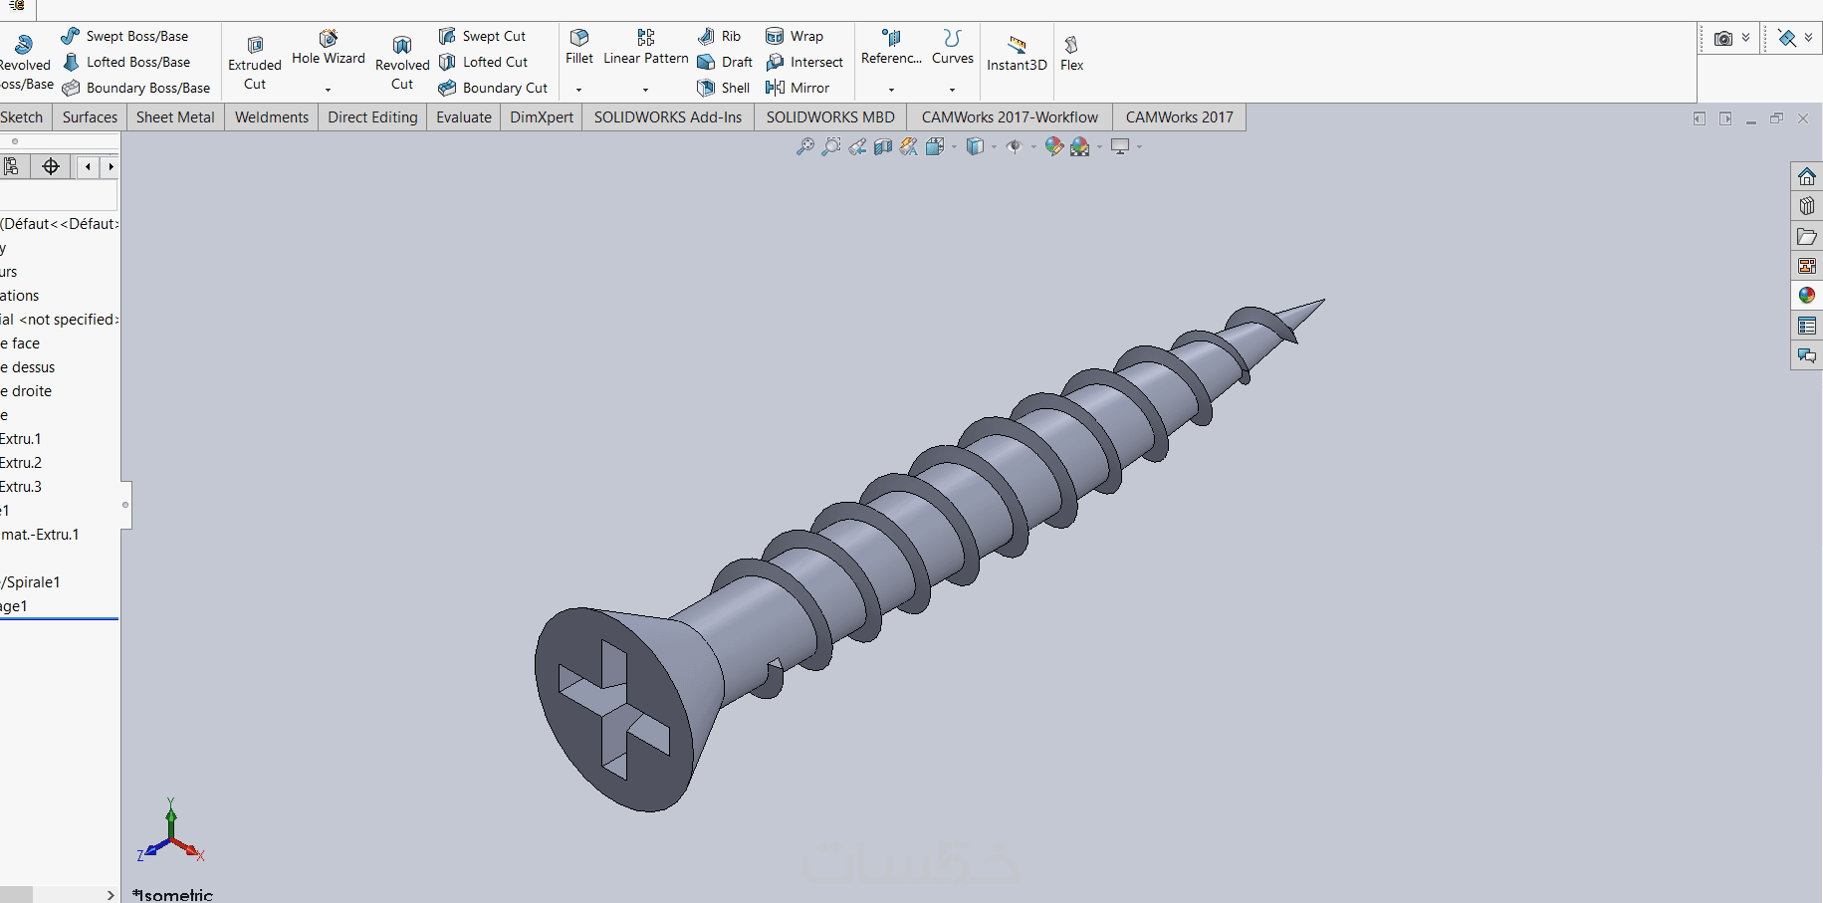Viewport: 1823px width, 903px height.
Task: Go to the Evaluate tab
Action: click(x=464, y=117)
